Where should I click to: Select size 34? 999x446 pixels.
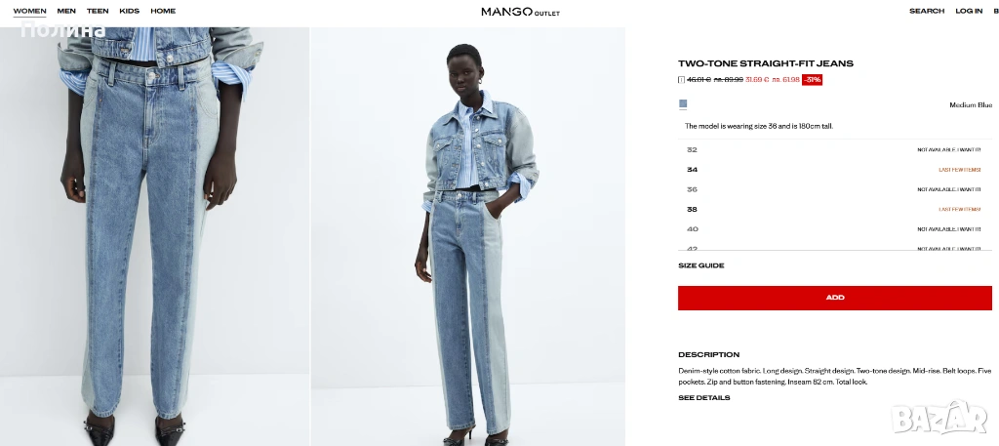[x=835, y=170]
